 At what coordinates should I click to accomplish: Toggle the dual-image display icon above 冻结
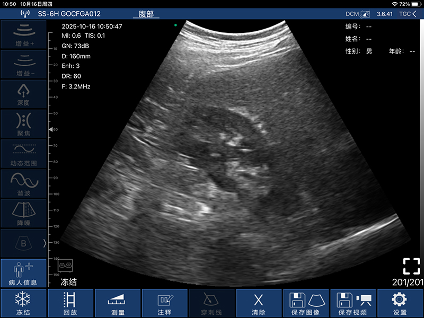pyautogui.click(x=65, y=265)
